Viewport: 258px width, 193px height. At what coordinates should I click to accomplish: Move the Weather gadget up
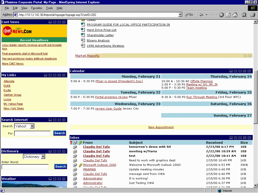tap(55, 179)
